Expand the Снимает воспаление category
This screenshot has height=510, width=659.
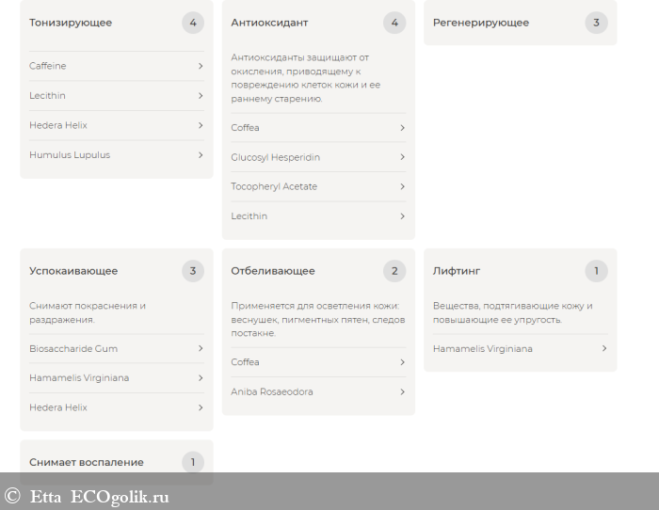(87, 462)
